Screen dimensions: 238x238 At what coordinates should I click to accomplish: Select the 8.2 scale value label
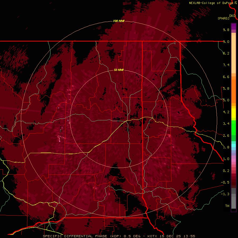(x=226, y=53)
